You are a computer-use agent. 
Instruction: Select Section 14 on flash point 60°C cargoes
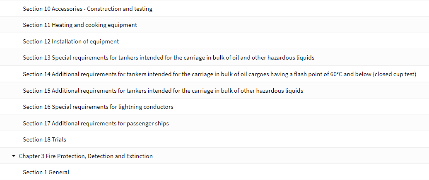[x=219, y=74]
